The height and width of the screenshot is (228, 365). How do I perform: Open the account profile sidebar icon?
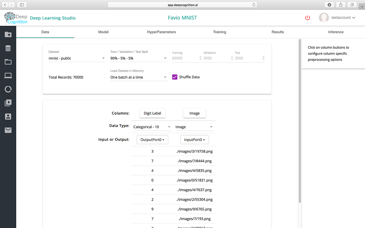(x=8, y=117)
